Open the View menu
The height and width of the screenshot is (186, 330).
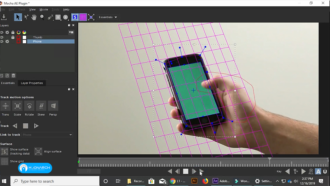tap(32, 10)
